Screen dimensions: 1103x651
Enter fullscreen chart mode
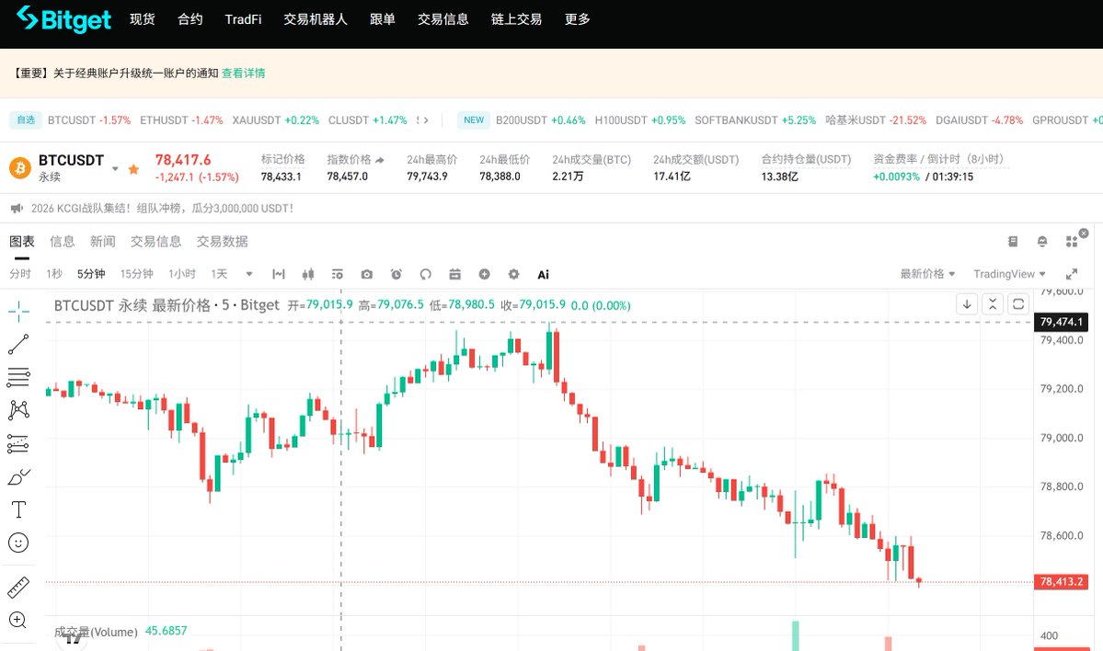pos(1072,274)
